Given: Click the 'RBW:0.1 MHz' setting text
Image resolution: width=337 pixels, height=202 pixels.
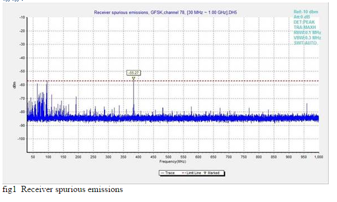Looking at the screenshot, I should [307, 32].
